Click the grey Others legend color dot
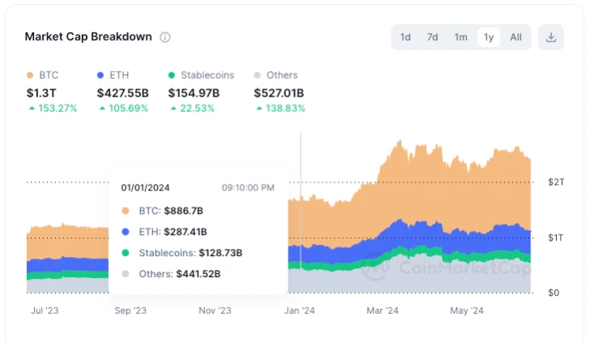This screenshot has height=342, width=590. (258, 75)
